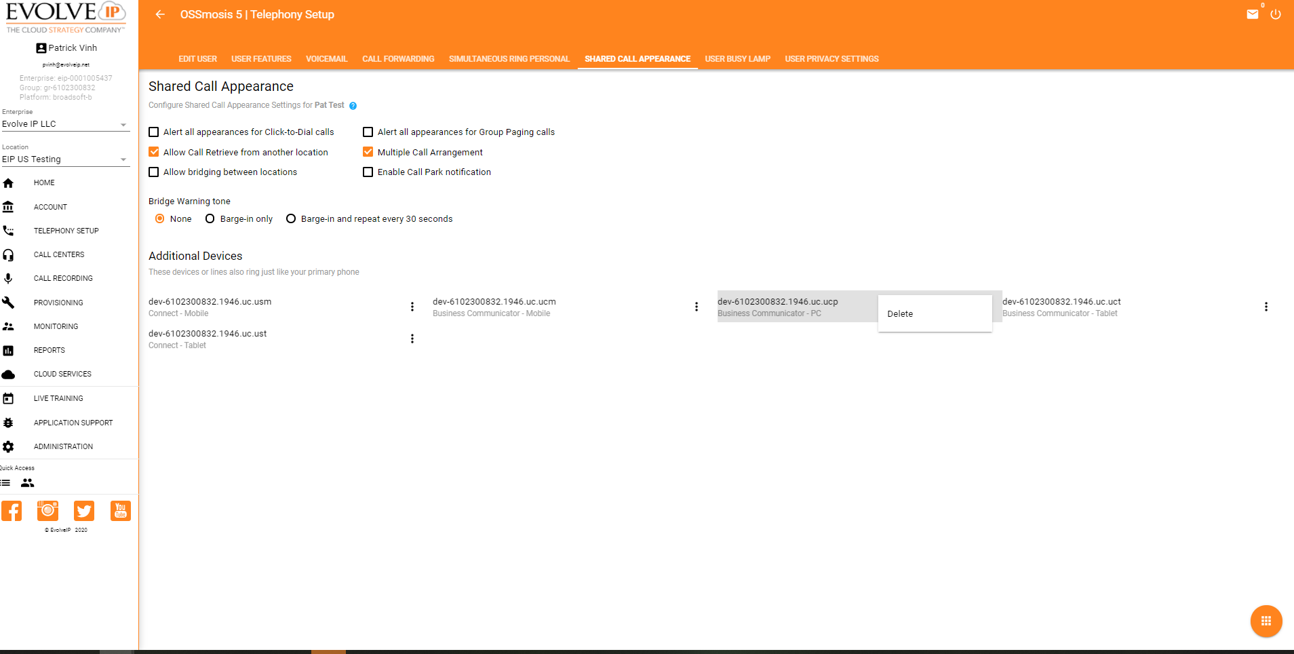The height and width of the screenshot is (654, 1294).
Task: Open the YouTube social icon
Action: [x=120, y=511]
